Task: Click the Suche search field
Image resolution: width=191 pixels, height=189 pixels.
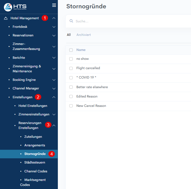Action: (130, 21)
